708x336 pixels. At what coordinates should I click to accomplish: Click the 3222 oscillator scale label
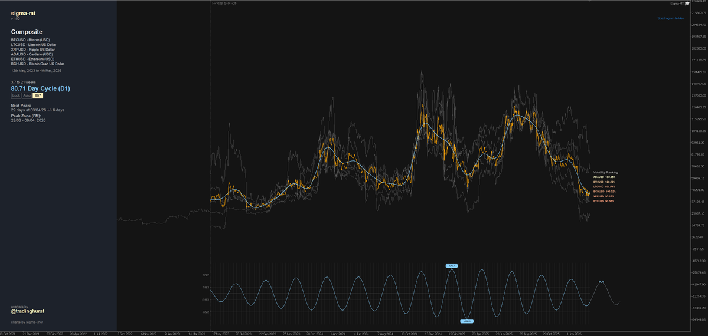pyautogui.click(x=205, y=275)
